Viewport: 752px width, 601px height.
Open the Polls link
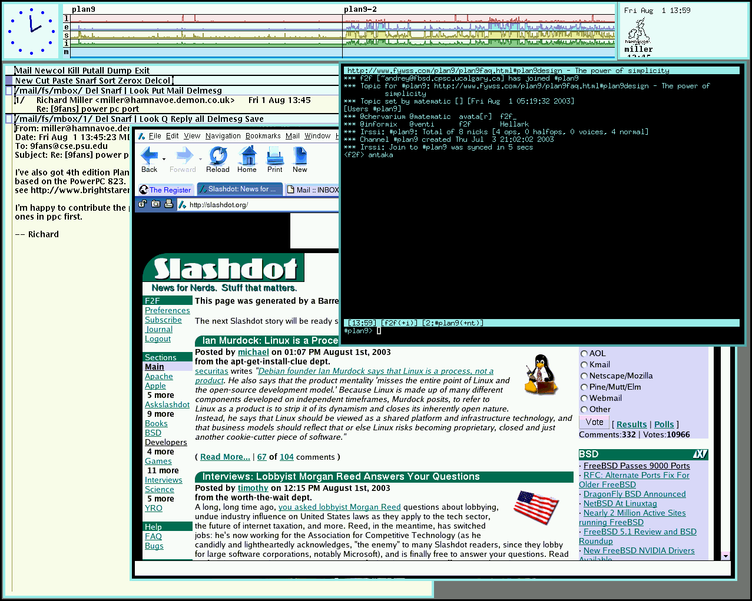[x=664, y=424]
